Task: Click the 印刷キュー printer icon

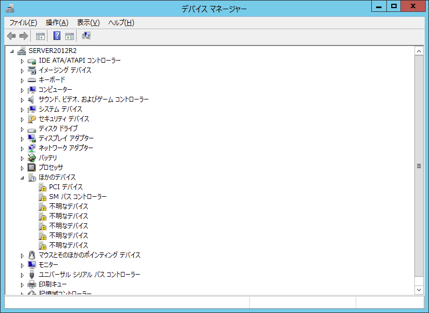Action: (x=32, y=284)
